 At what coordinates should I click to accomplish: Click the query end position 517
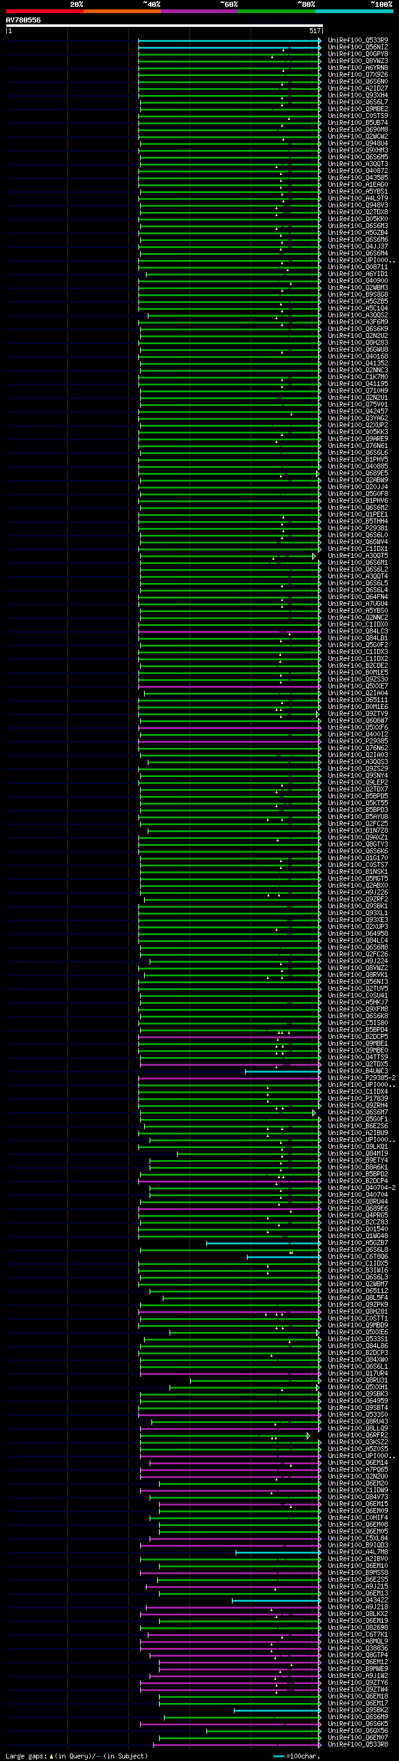[314, 31]
